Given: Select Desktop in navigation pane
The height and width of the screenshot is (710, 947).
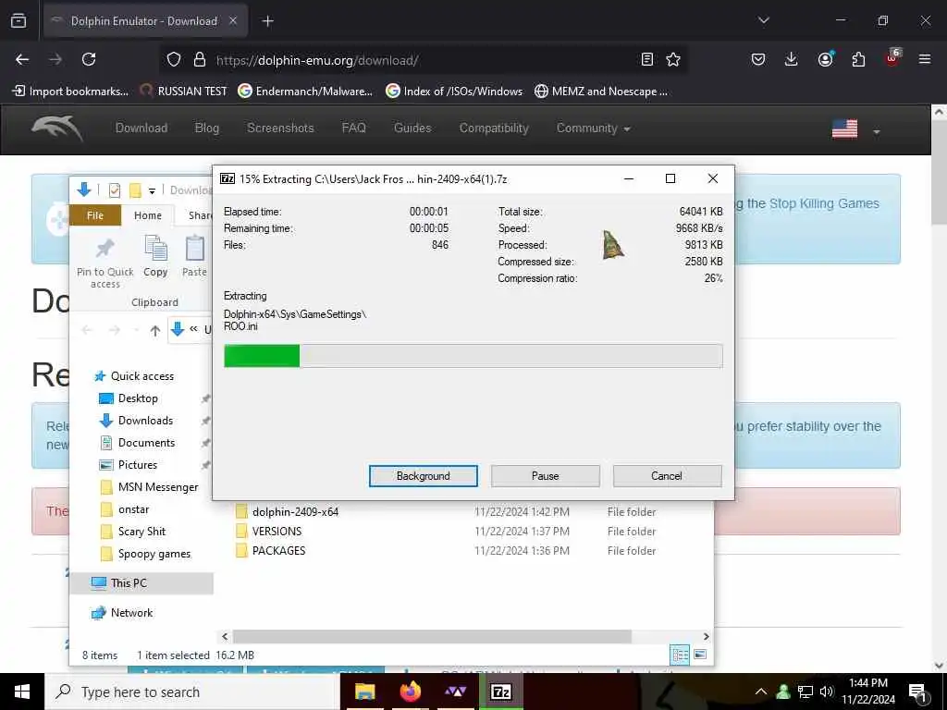Looking at the screenshot, I should [x=129, y=398].
